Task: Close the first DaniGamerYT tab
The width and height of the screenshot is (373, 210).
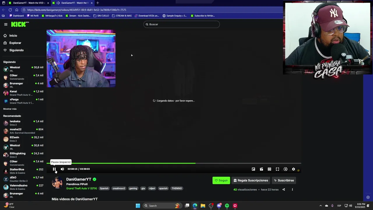Action: 48,3
